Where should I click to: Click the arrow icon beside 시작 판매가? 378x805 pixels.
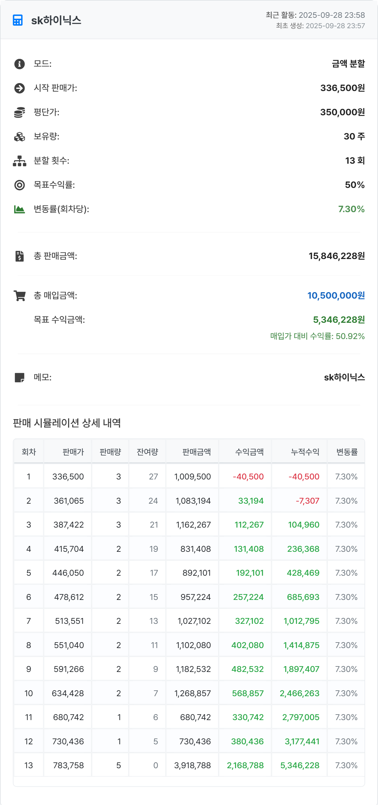[x=19, y=88]
